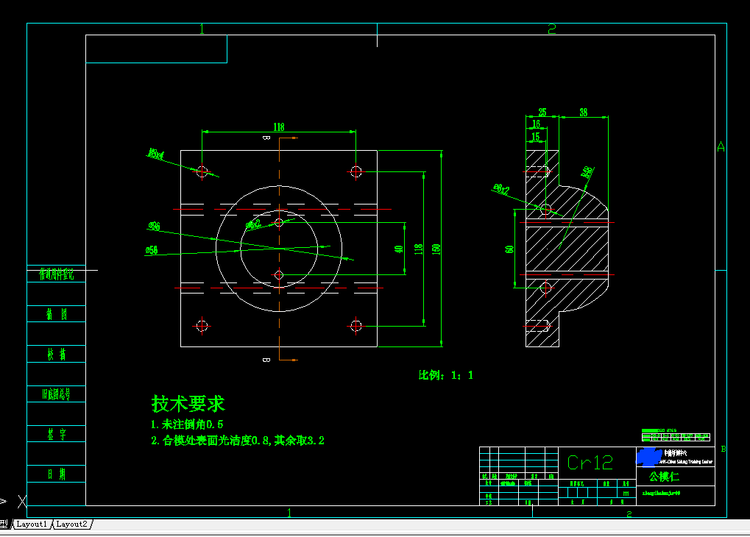
Task: Select note 1. 未注倒角0.5
Action: pyautogui.click(x=187, y=424)
